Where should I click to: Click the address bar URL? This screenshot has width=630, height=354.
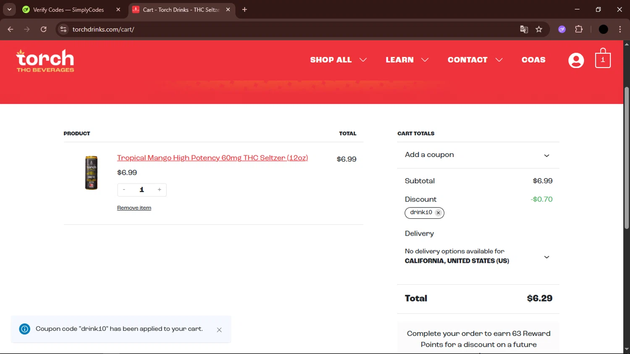(x=103, y=29)
